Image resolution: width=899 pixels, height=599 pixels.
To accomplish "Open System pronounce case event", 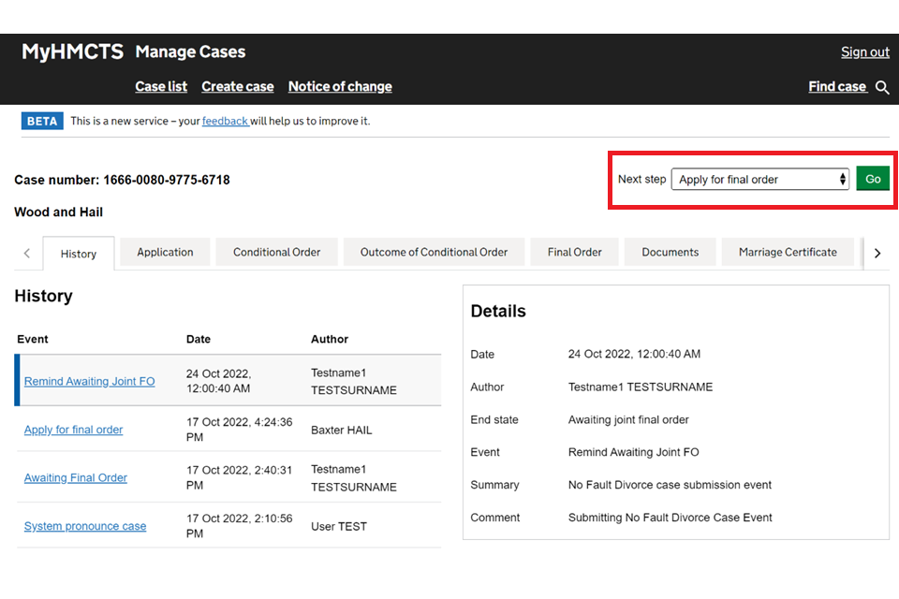I will click(84, 526).
